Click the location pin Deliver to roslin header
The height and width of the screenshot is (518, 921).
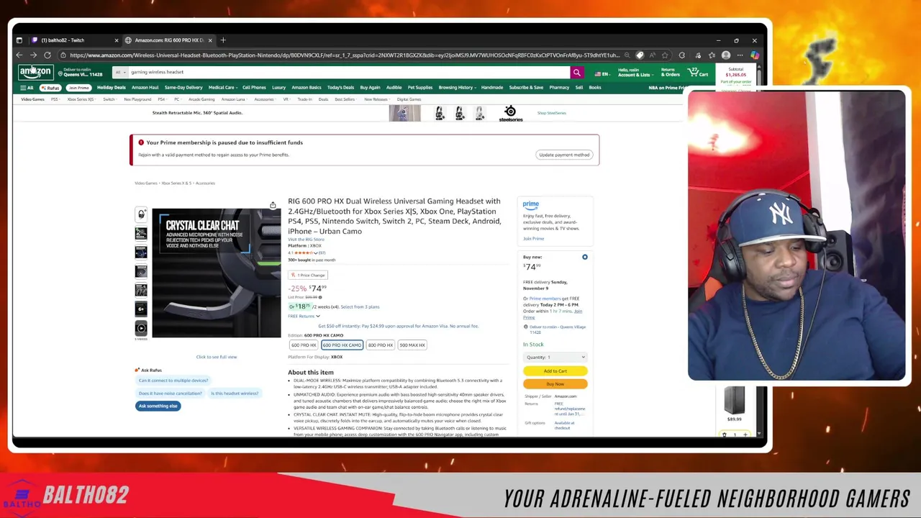coord(59,73)
